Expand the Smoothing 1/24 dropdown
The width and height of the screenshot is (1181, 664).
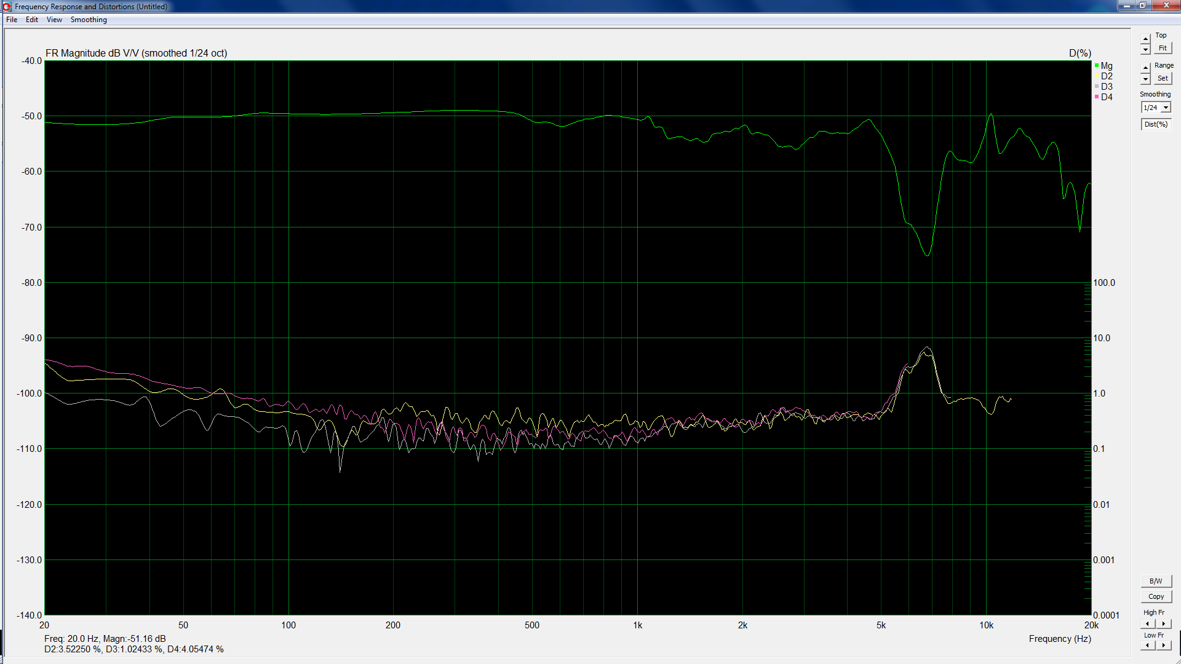(x=1166, y=108)
